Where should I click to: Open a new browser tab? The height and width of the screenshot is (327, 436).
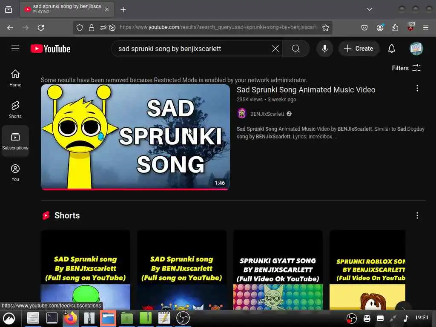coord(123,10)
